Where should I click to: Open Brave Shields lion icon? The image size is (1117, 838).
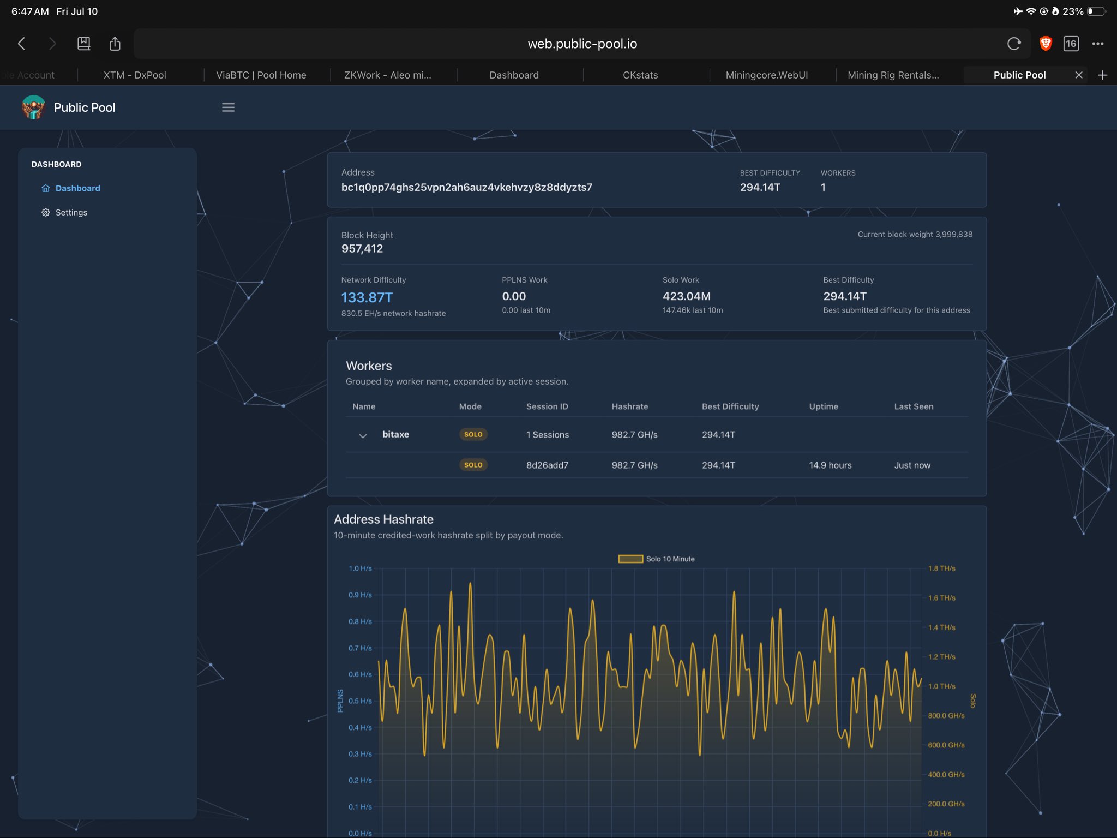tap(1046, 44)
